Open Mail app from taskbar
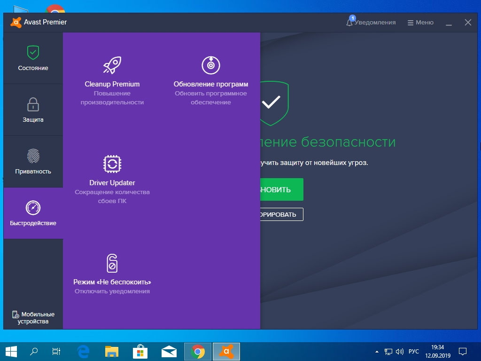The width and height of the screenshot is (481, 361). point(169,352)
